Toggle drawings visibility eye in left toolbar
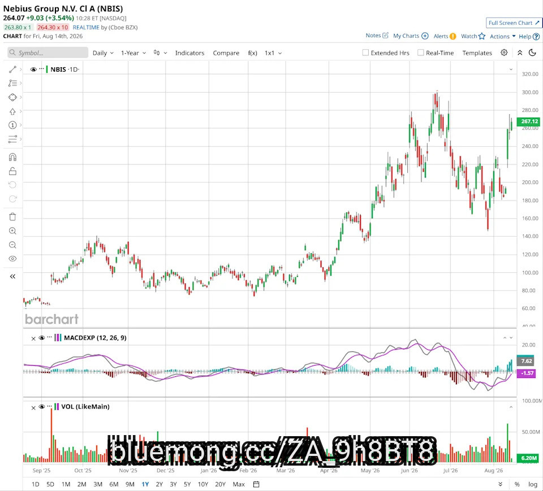Image resolution: width=543 pixels, height=491 pixels. click(x=12, y=259)
